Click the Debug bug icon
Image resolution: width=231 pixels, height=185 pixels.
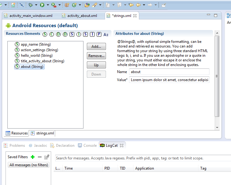point(30,5)
